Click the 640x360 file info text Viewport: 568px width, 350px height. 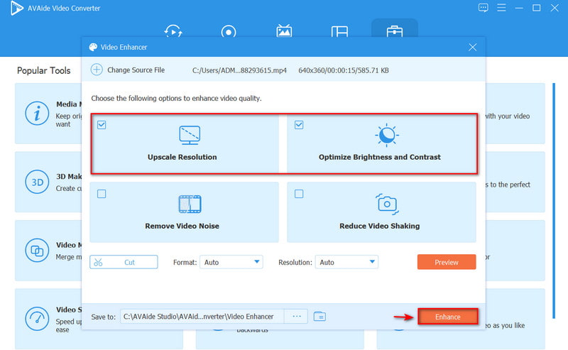(x=344, y=70)
